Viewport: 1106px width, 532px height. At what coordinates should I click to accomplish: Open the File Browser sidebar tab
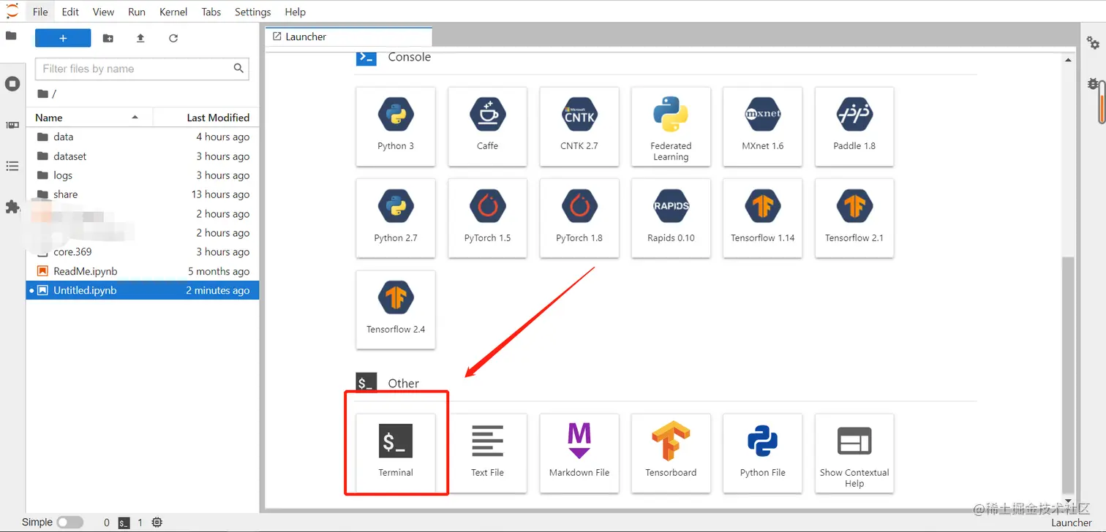[11, 36]
